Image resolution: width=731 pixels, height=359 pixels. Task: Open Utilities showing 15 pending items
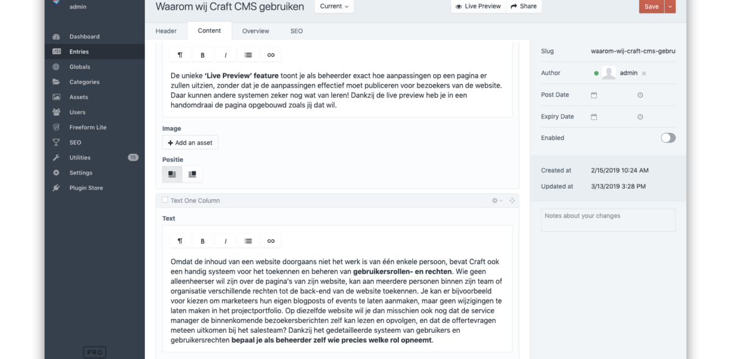[79, 157]
